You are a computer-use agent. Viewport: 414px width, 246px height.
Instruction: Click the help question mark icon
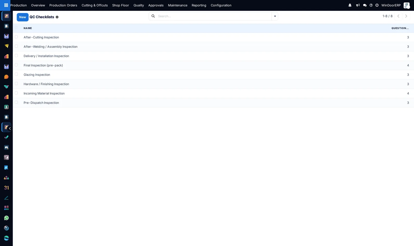click(x=371, y=5)
